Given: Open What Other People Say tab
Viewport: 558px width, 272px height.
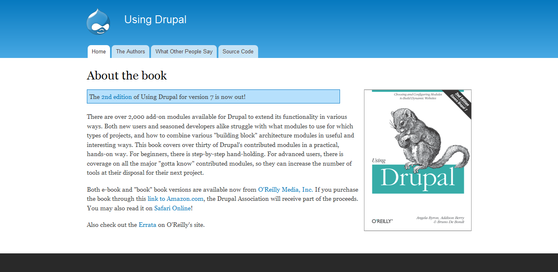Looking at the screenshot, I should pos(184,52).
